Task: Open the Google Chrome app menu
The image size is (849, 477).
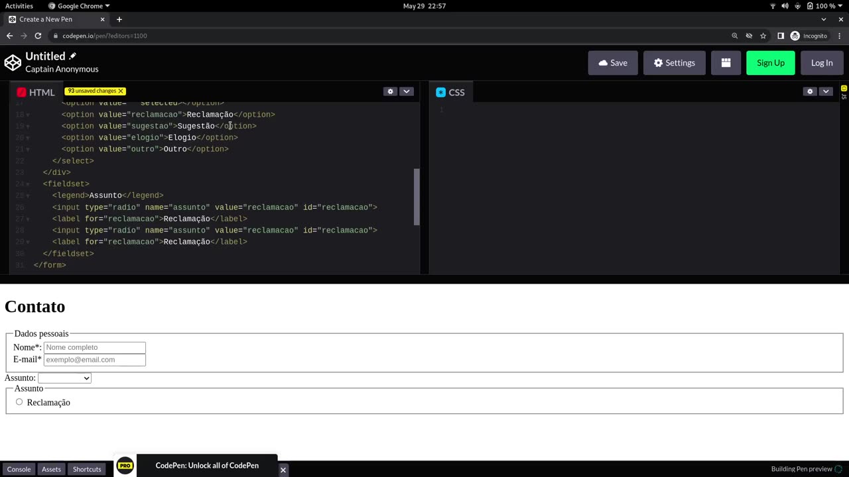Action: tap(79, 6)
